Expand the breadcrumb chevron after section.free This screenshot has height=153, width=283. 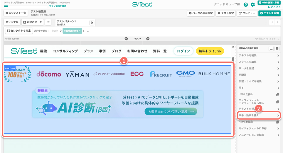click(x=84, y=31)
